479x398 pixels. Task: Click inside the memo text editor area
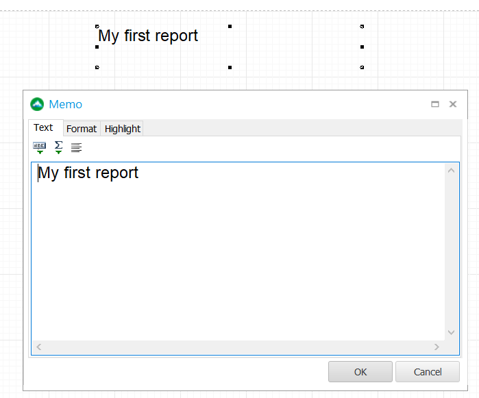pyautogui.click(x=238, y=251)
